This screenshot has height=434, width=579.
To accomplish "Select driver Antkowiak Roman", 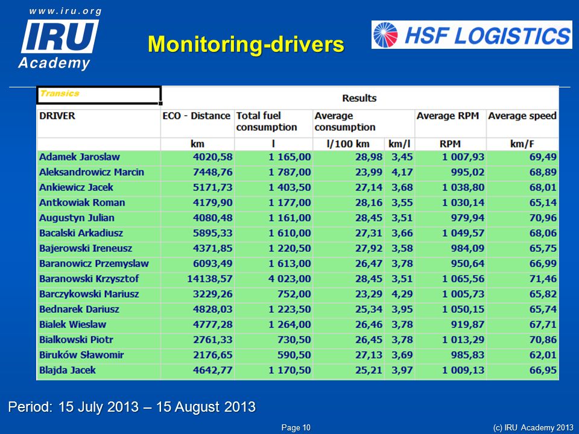I will pyautogui.click(x=82, y=203).
